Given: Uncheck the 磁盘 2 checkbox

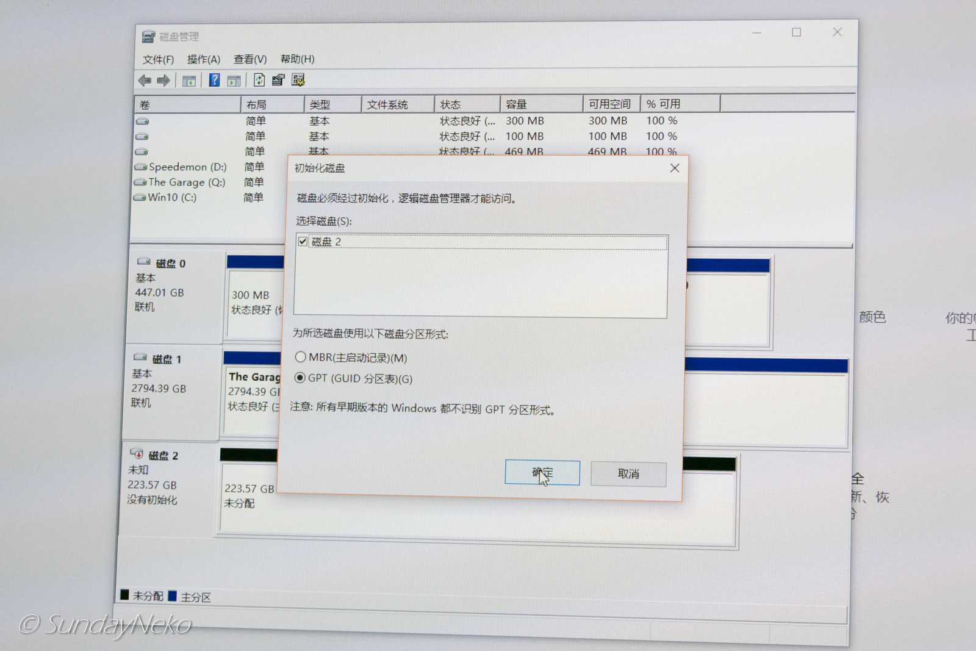Looking at the screenshot, I should pyautogui.click(x=303, y=242).
